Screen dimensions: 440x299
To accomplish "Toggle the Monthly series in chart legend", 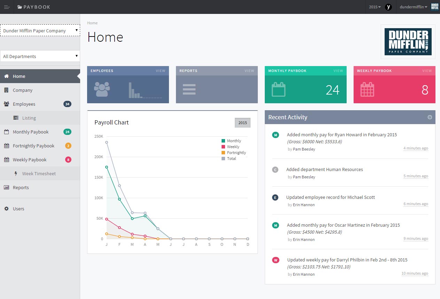I will pyautogui.click(x=234, y=141).
